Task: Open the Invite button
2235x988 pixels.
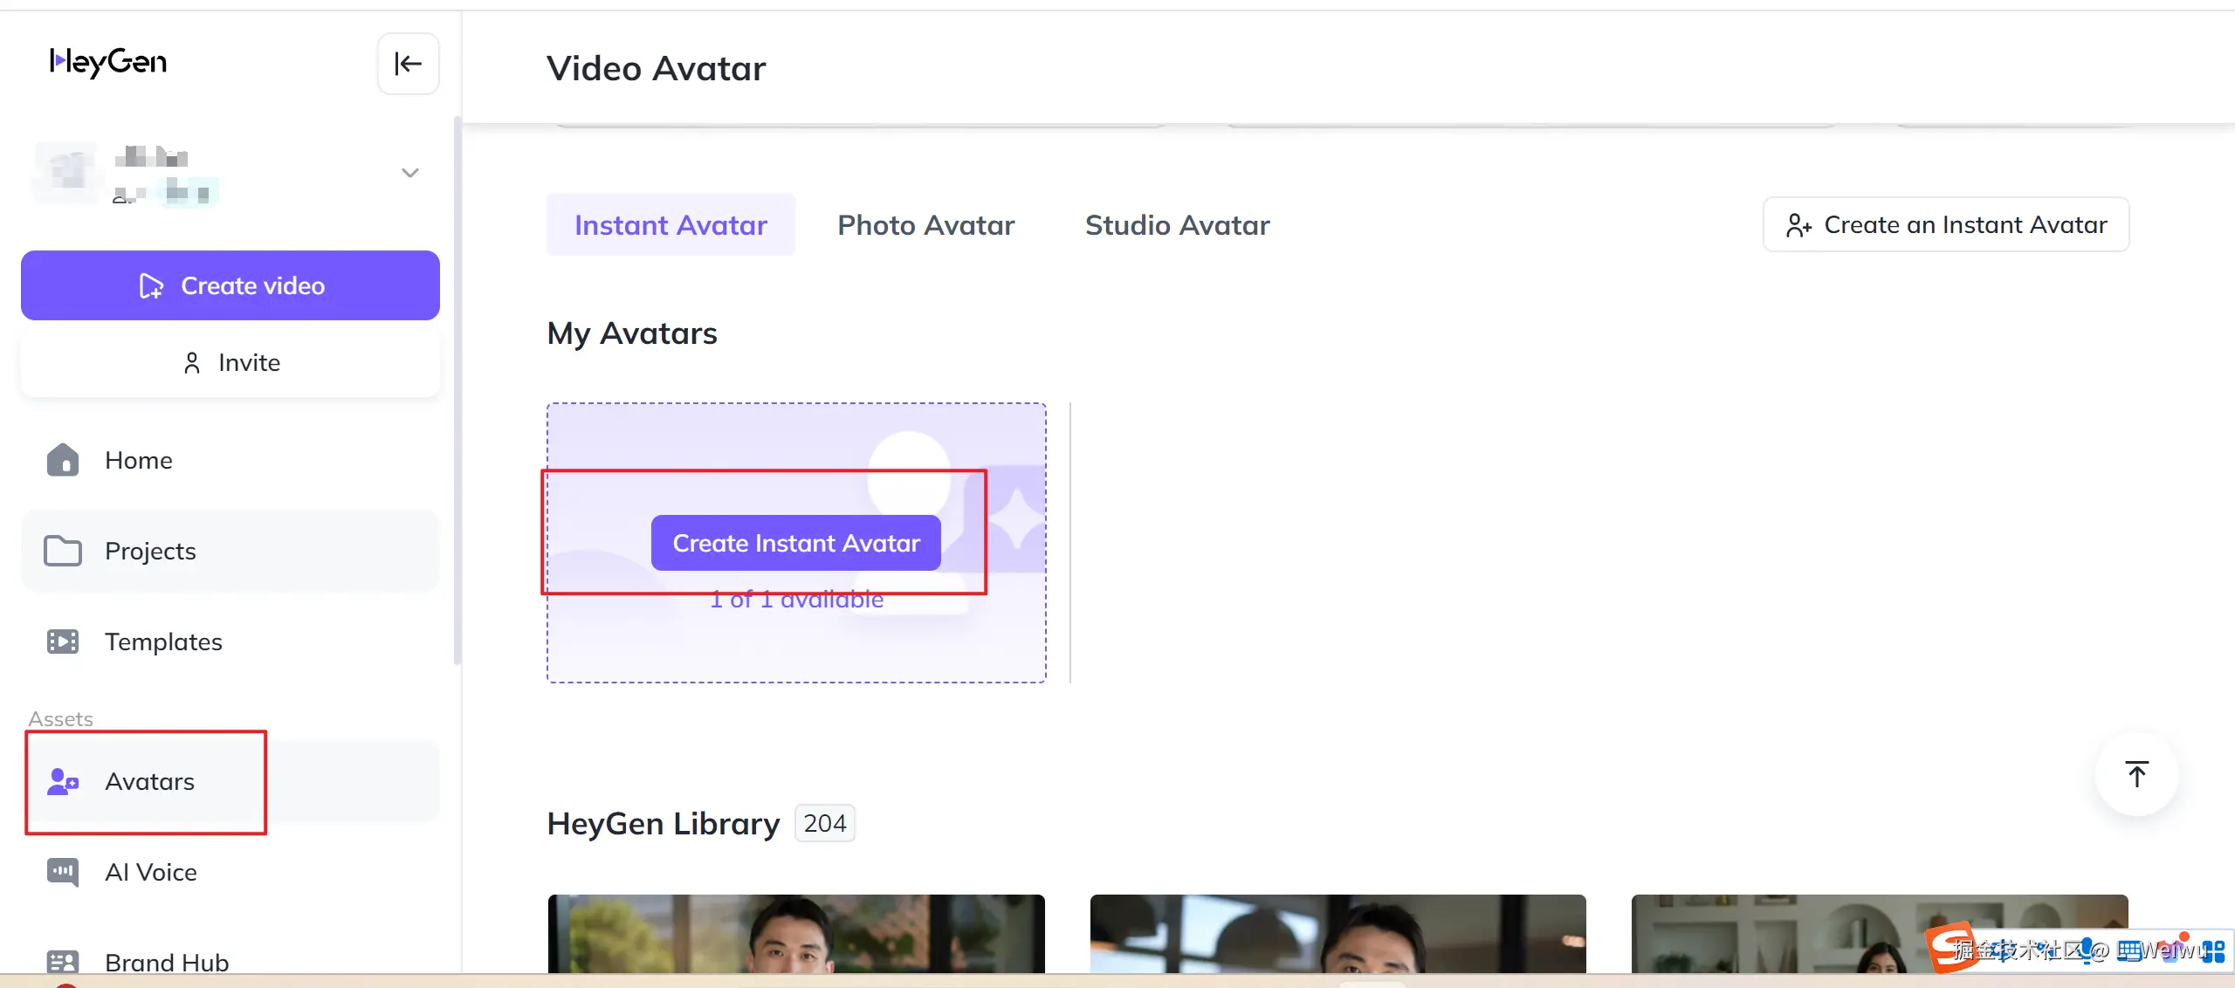Action: 230,362
